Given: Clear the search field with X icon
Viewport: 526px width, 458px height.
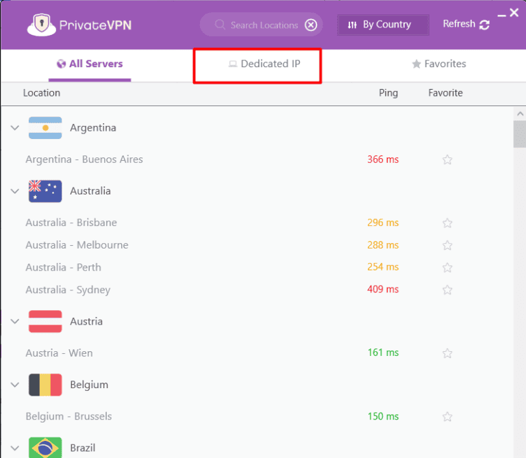Looking at the screenshot, I should [311, 25].
